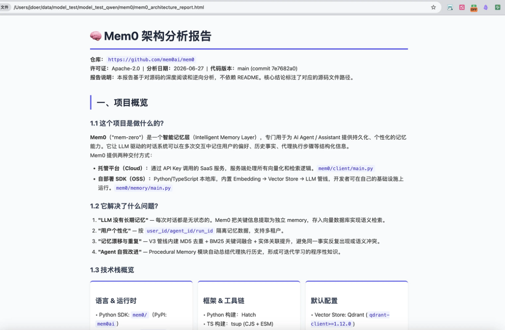
Task: Open the github.com/mem0ai/mem0 repository link
Action: click(x=151, y=59)
